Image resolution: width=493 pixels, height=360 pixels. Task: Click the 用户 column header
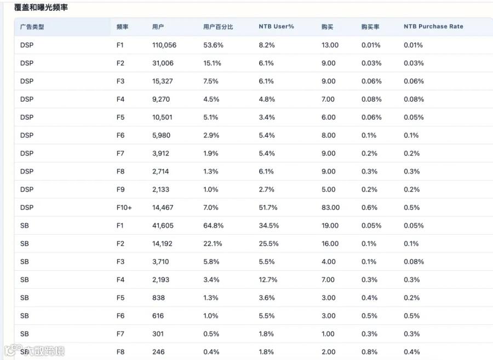point(158,27)
